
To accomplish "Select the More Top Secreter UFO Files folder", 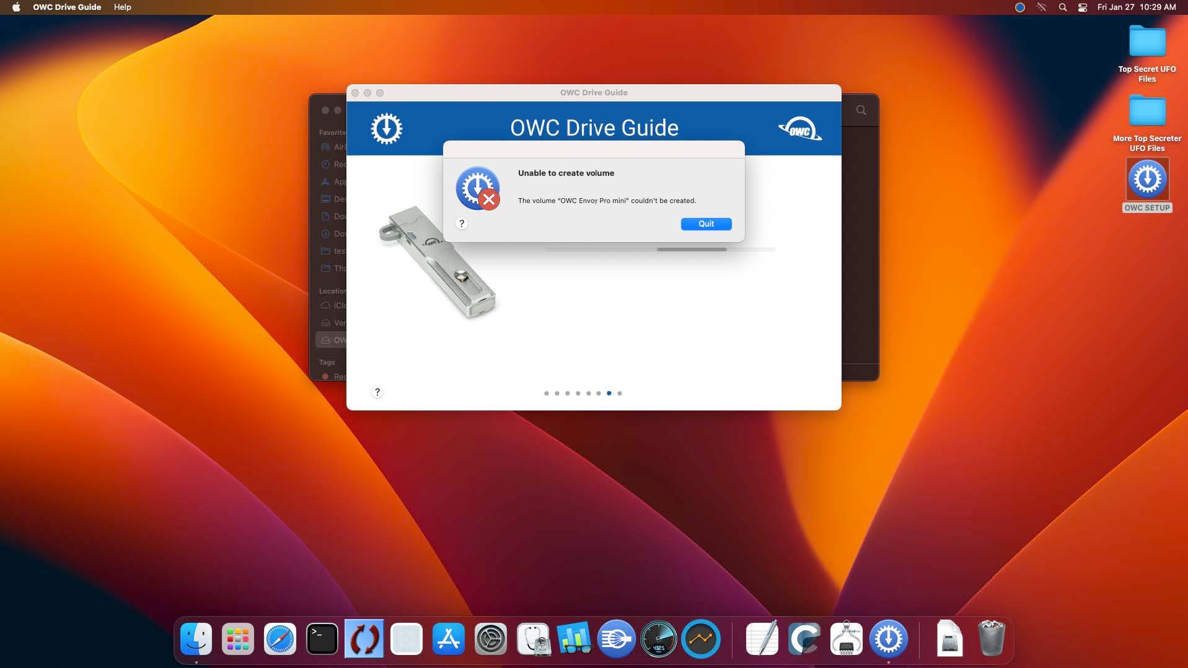I will (1146, 113).
